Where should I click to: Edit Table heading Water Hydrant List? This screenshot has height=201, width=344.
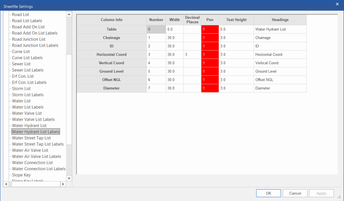tap(280, 29)
